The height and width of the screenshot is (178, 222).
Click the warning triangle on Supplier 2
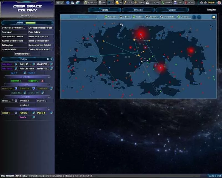click(42, 81)
